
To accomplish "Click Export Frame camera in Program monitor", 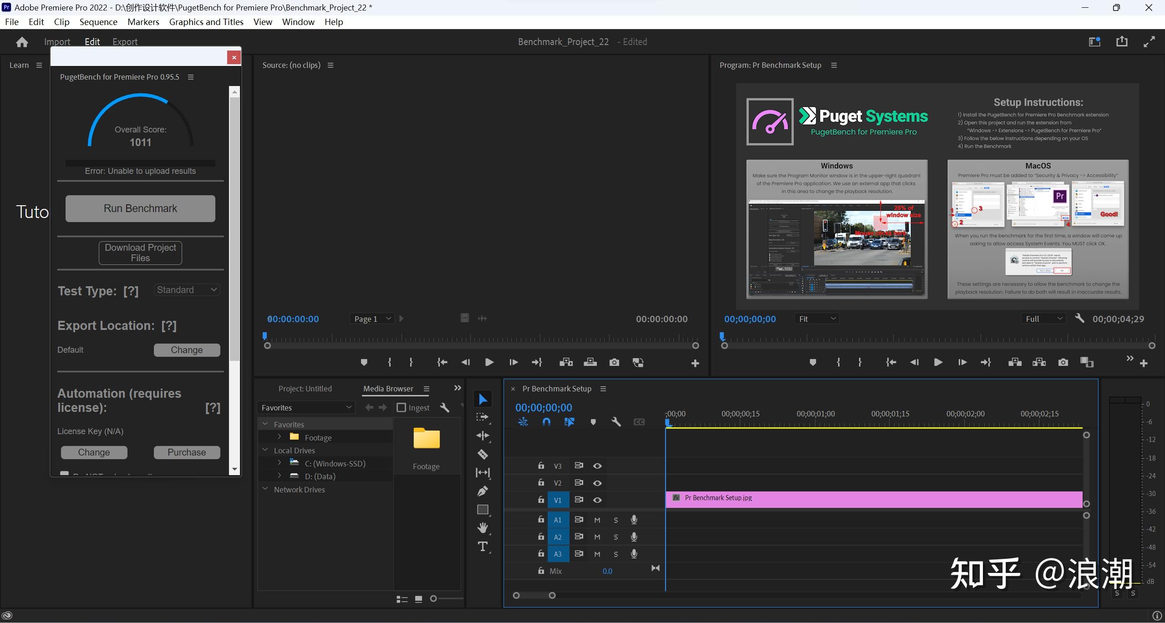I will pos(1063,362).
